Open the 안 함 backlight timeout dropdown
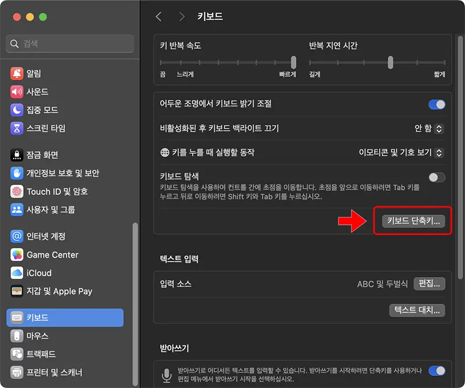465x388 pixels. (x=428, y=129)
